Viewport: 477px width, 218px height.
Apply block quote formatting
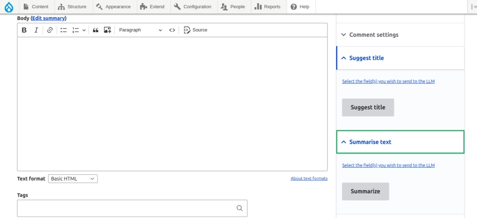click(x=95, y=30)
